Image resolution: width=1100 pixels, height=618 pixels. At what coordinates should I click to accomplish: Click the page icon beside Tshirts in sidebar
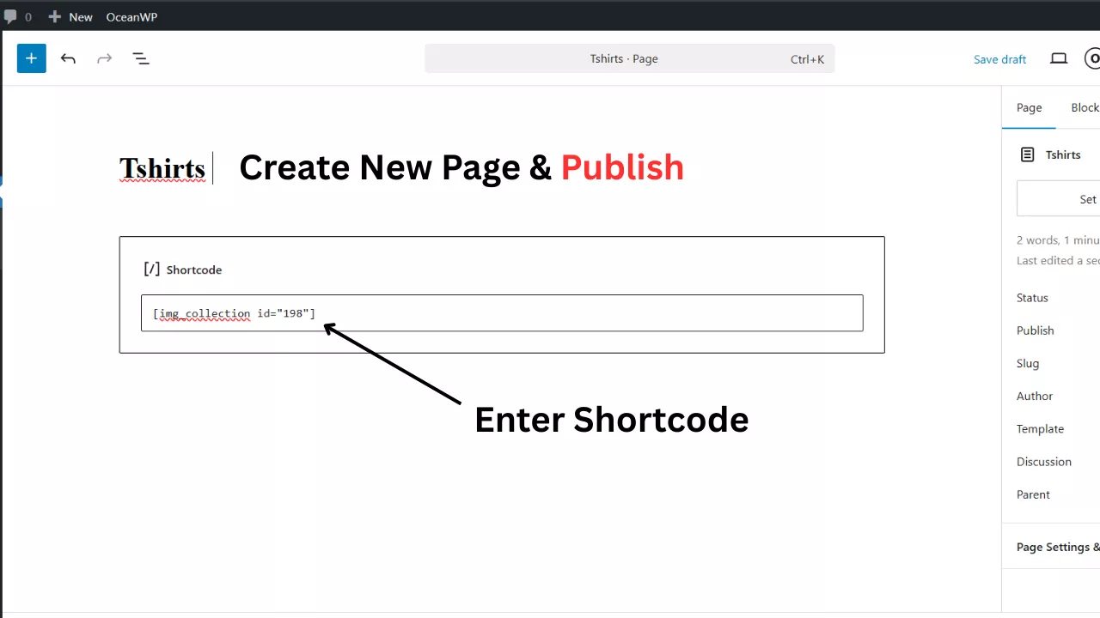click(x=1027, y=154)
